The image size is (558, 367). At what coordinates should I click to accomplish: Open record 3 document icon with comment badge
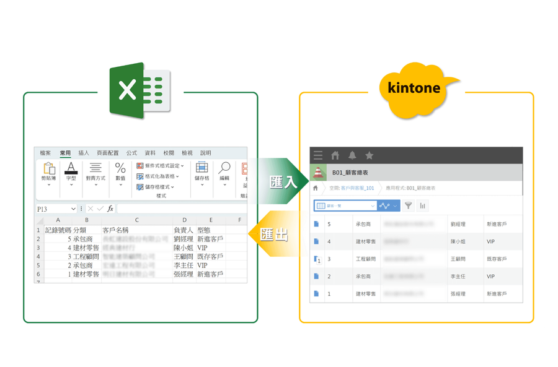[x=317, y=259]
